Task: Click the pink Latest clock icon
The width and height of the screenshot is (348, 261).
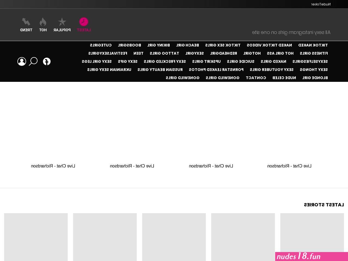Action: point(84,22)
